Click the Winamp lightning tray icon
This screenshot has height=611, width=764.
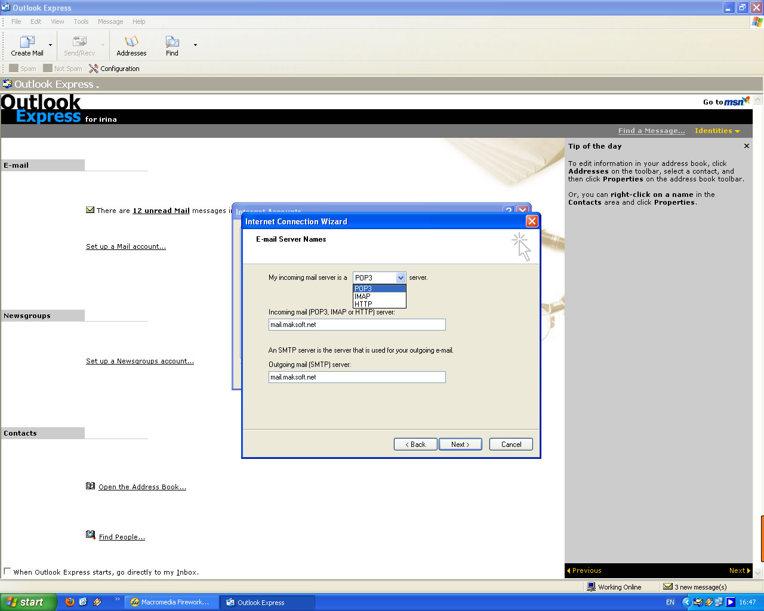pyautogui.click(x=709, y=602)
